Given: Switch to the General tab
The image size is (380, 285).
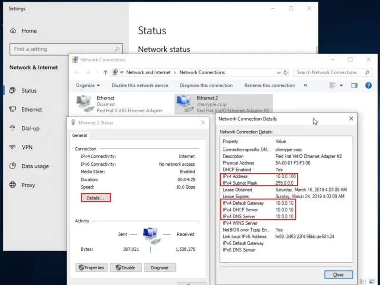Looking at the screenshot, I should 79,135.
